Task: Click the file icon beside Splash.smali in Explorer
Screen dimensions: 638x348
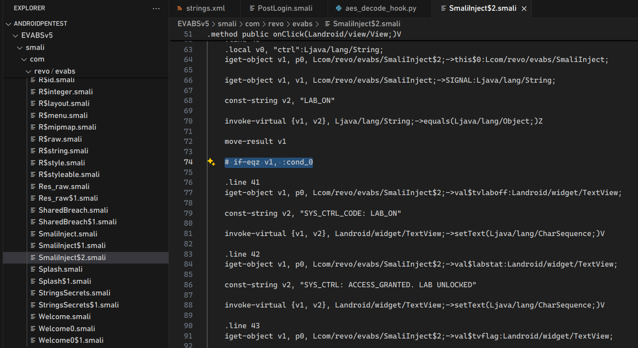Action: tap(33, 269)
